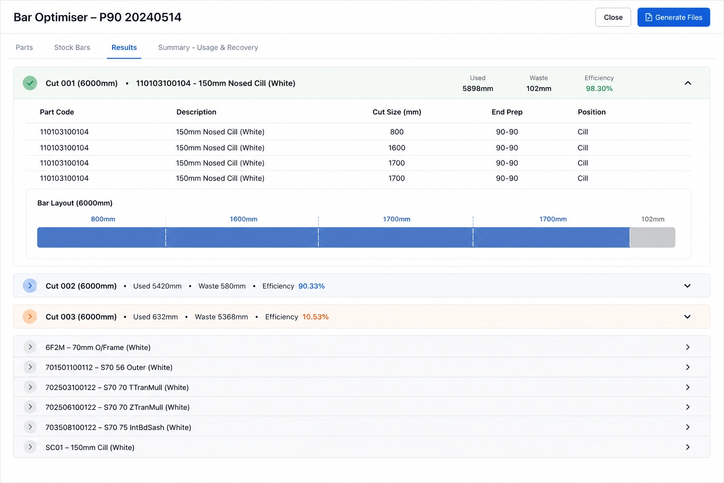Expand Cut 002 using the right-side down arrow
The height and width of the screenshot is (483, 724).
687,286
